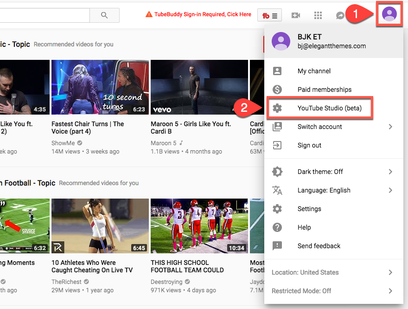Switch Language from English

[x=324, y=190]
